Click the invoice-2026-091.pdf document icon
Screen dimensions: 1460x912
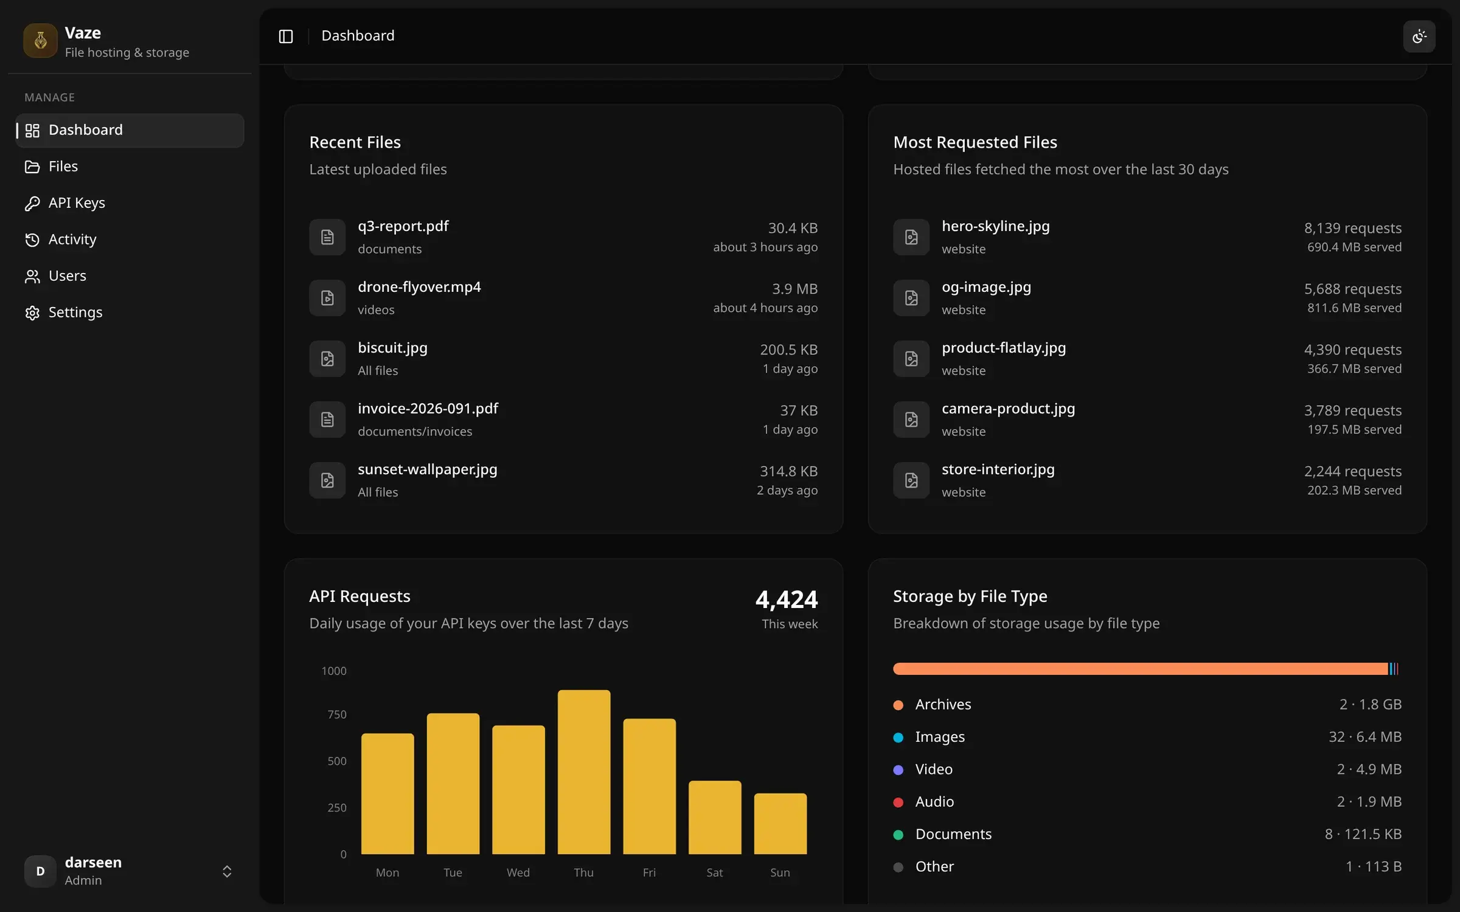pos(327,420)
